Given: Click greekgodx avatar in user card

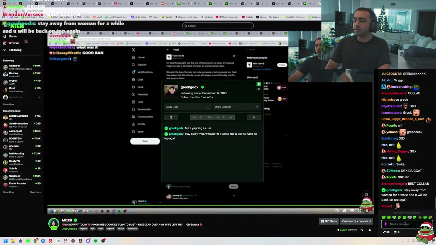Looking at the screenshot, I should [x=171, y=92].
